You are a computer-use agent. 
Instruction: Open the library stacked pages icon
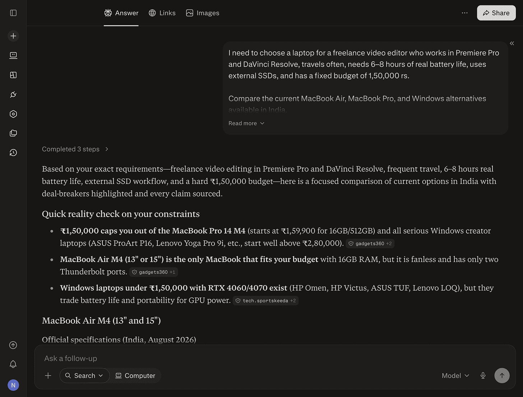click(x=13, y=133)
